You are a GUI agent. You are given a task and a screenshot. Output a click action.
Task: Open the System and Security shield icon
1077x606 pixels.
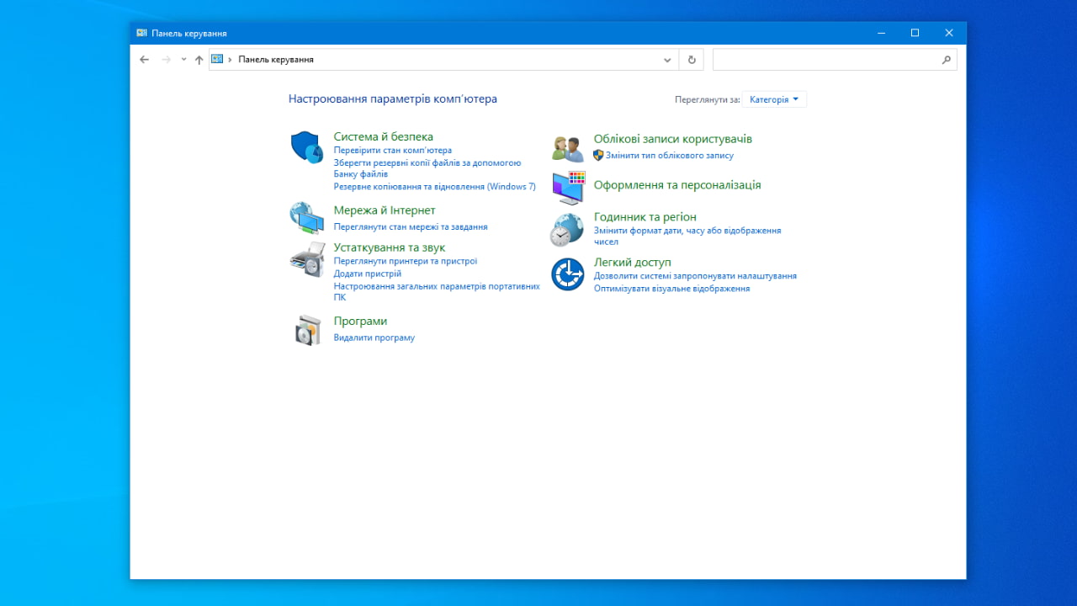pyautogui.click(x=307, y=147)
